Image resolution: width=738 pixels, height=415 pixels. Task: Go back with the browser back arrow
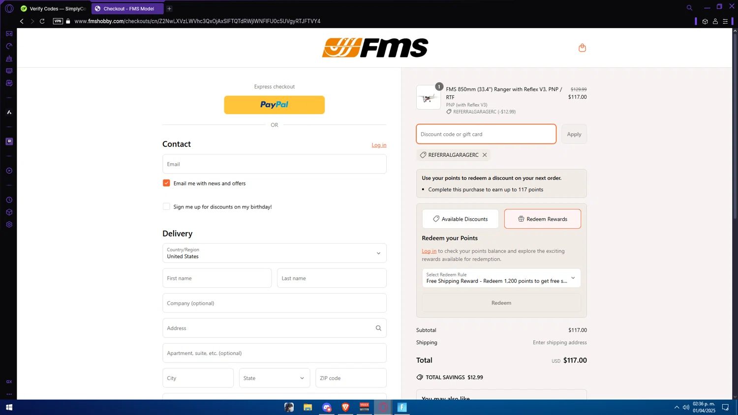pyautogui.click(x=22, y=21)
